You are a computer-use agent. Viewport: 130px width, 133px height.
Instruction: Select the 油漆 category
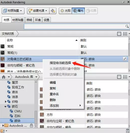point(15,97)
